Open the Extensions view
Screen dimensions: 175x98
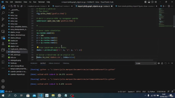(x=3, y=38)
